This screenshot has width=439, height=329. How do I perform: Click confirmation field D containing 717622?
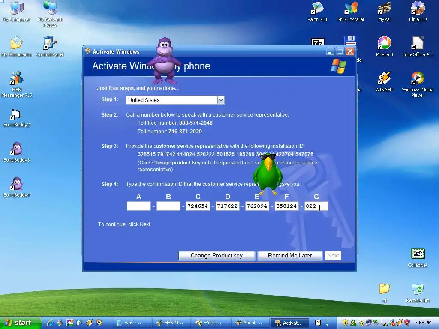click(x=227, y=206)
